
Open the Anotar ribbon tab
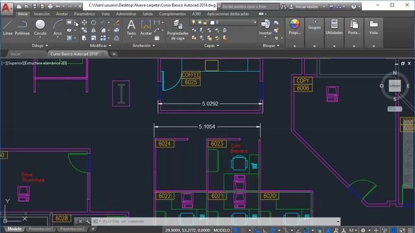coord(62,14)
